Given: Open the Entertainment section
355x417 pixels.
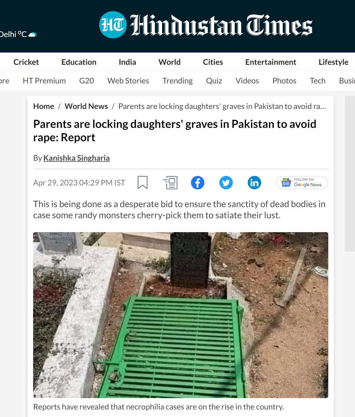Looking at the screenshot, I should pos(271,62).
